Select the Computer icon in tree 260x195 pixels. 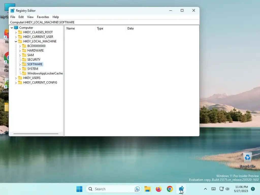(x=16, y=27)
